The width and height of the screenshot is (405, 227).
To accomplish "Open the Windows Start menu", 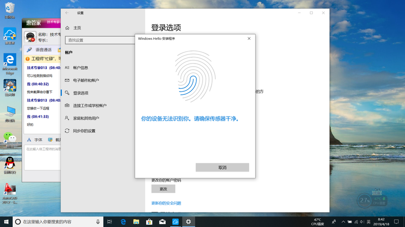I will [6, 221].
